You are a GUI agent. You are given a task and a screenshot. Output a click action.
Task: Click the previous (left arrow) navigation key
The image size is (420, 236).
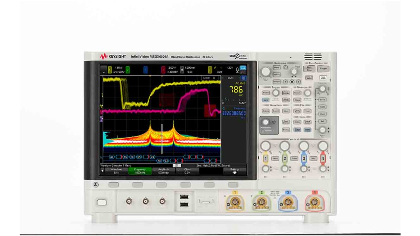pos(285,82)
